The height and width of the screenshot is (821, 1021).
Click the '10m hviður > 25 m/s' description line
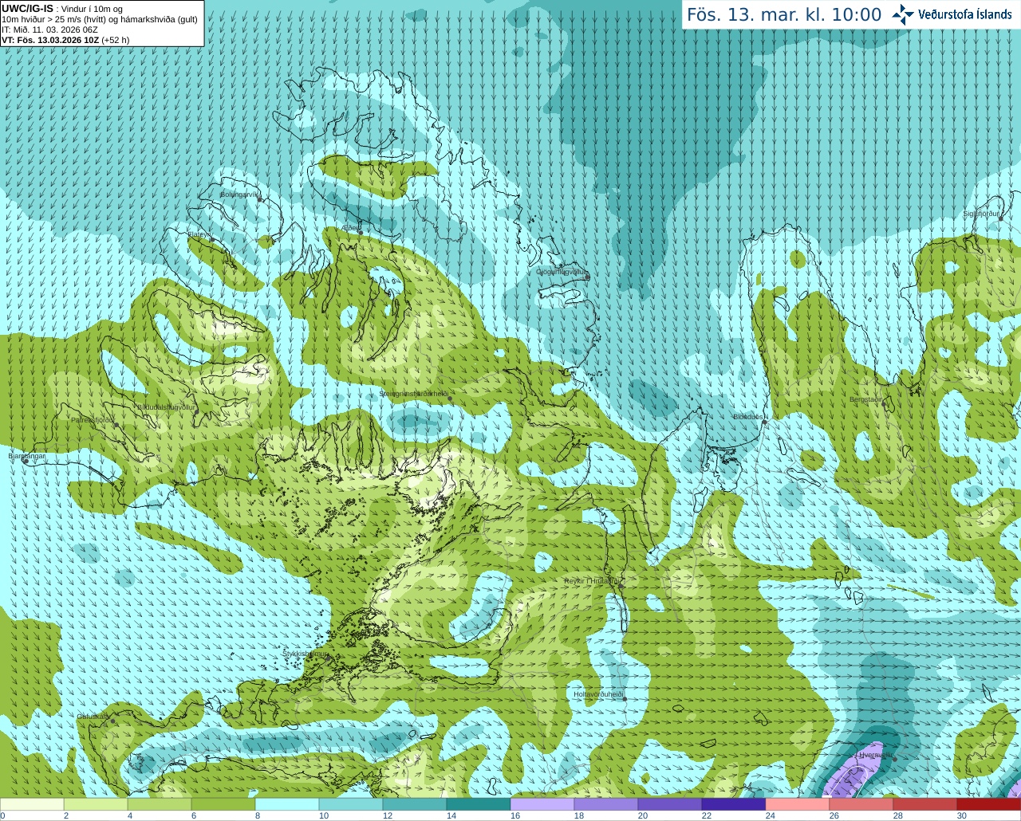pyautogui.click(x=100, y=19)
